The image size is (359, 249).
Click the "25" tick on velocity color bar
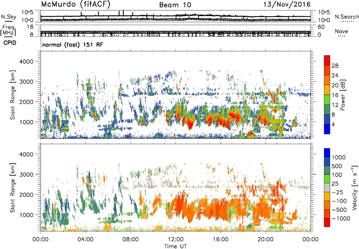[x=335, y=183]
